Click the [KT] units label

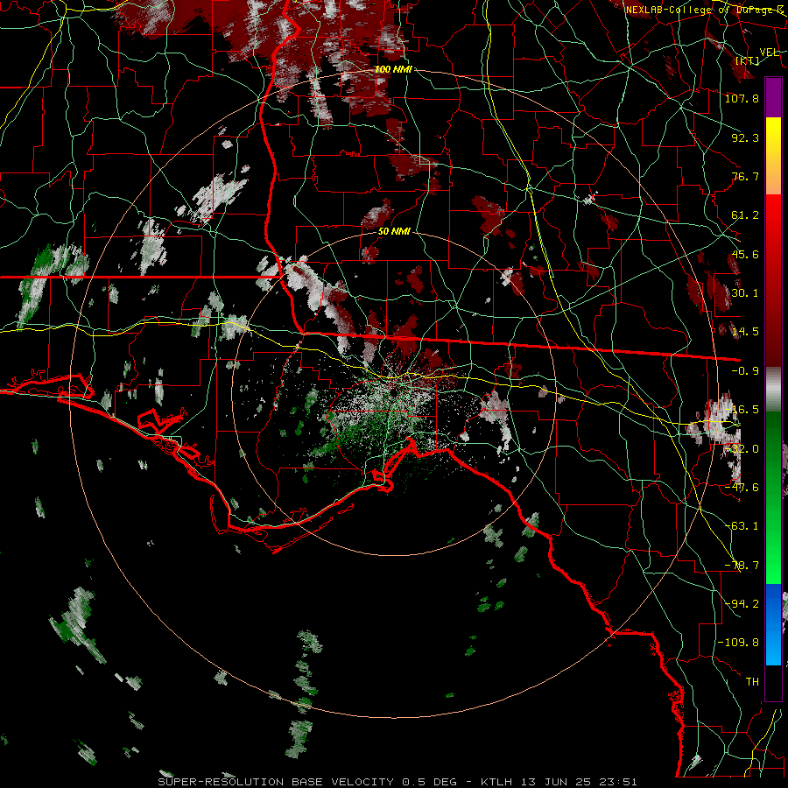pos(748,60)
